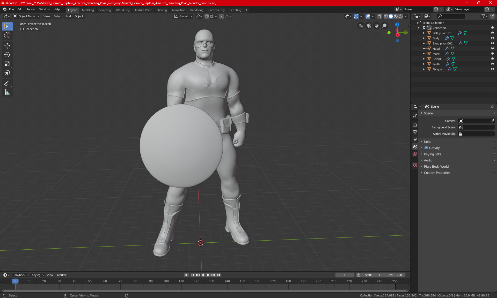
Task: Open the viewport Add menu
Action: pos(68,16)
